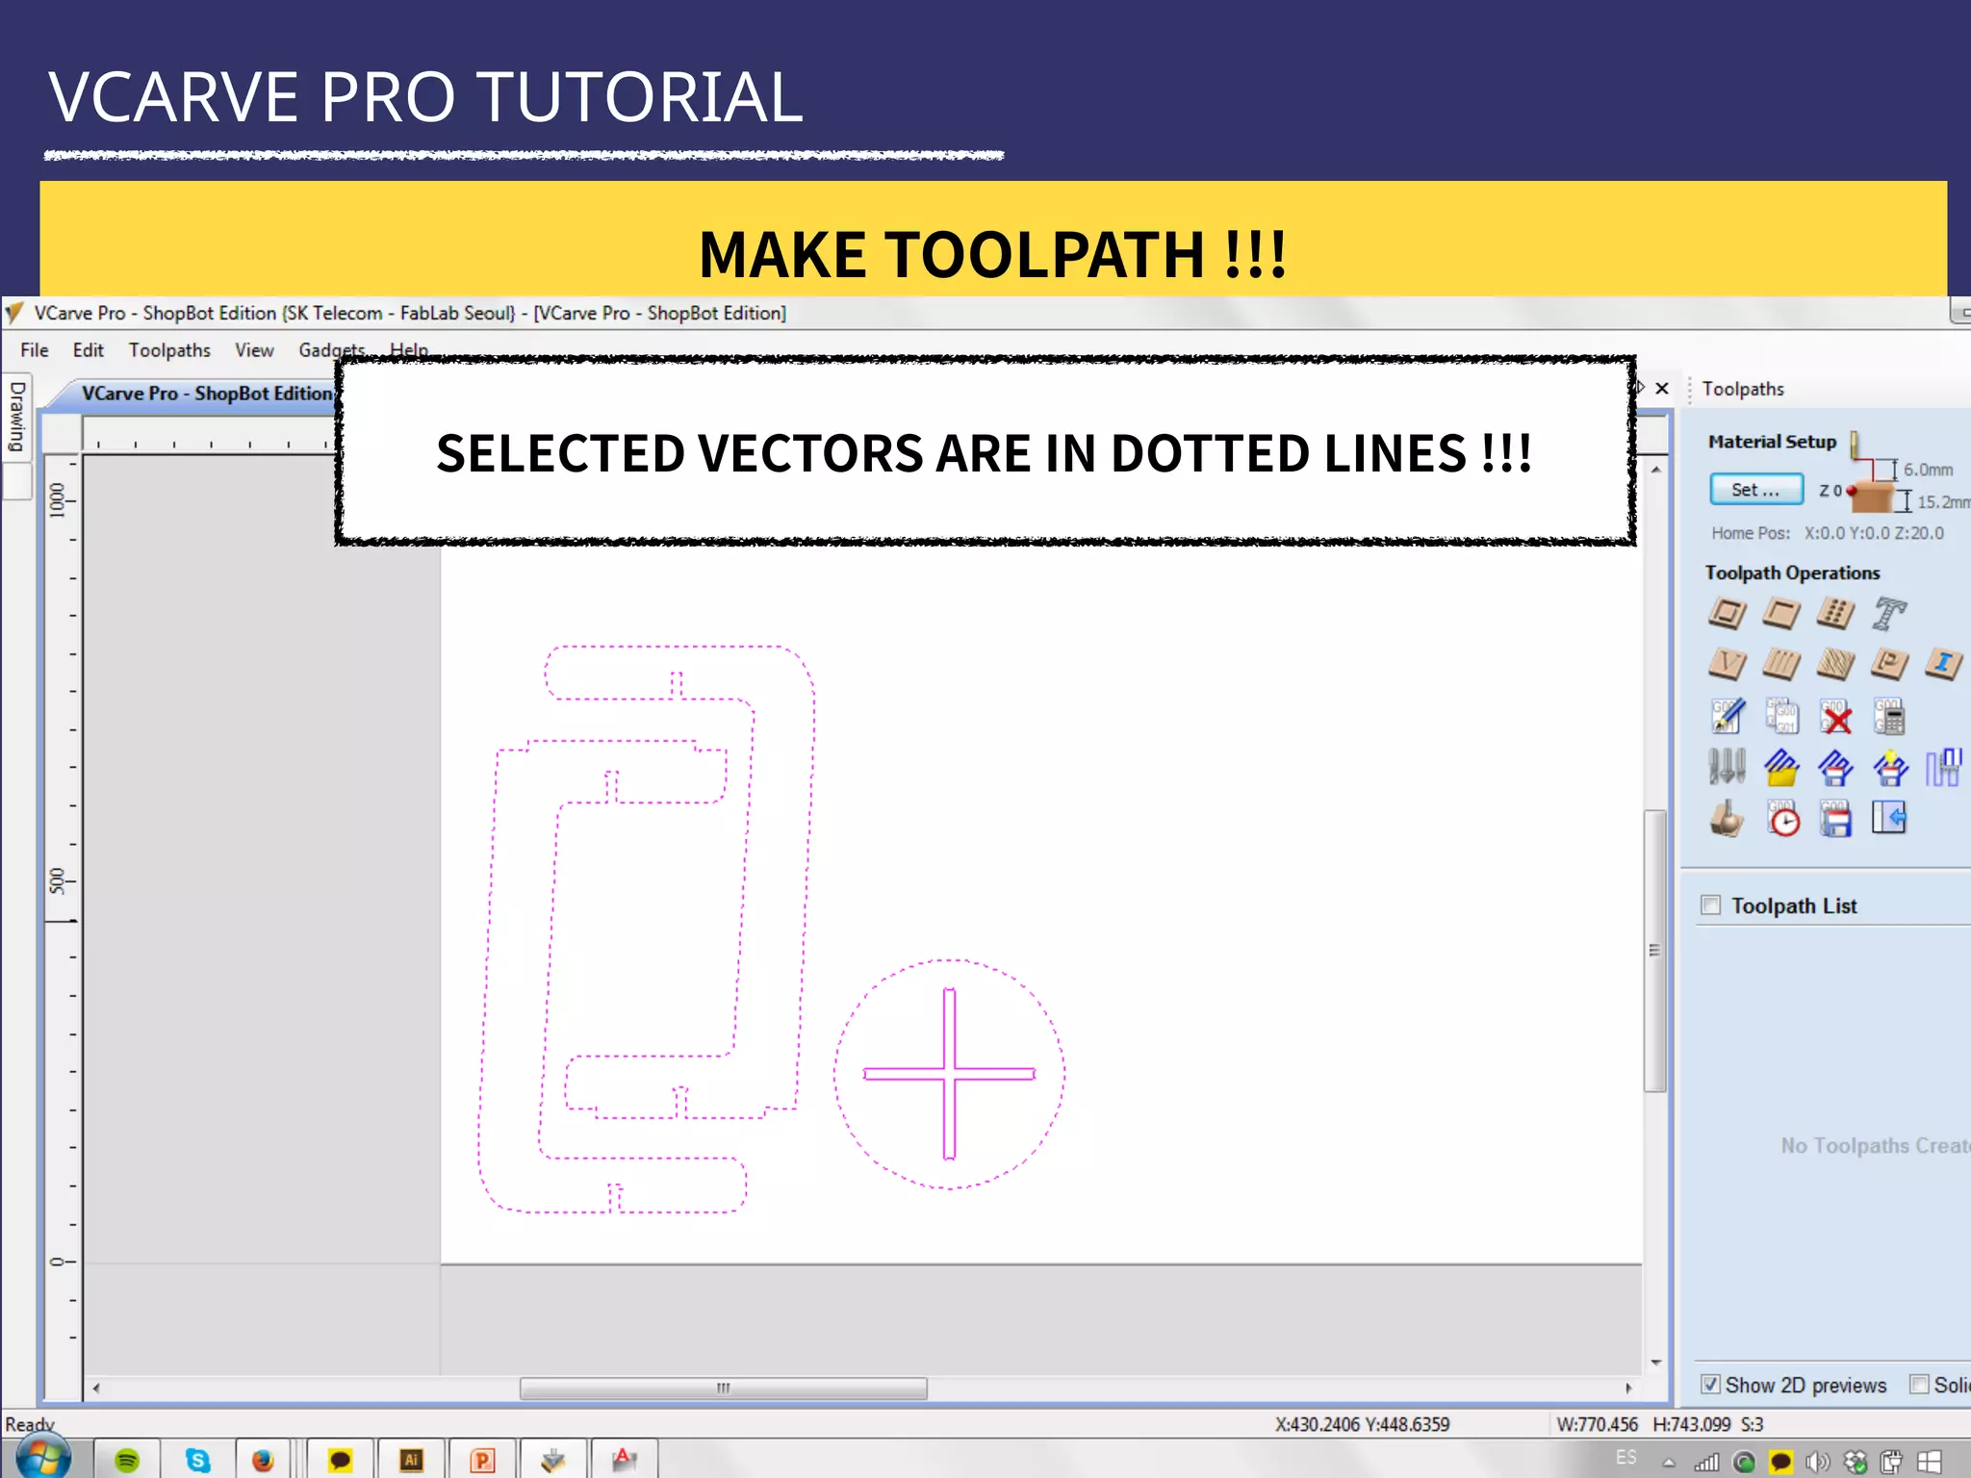Open the Quick Engrave text toolpath
The width and height of the screenshot is (1971, 1478).
click(1889, 613)
